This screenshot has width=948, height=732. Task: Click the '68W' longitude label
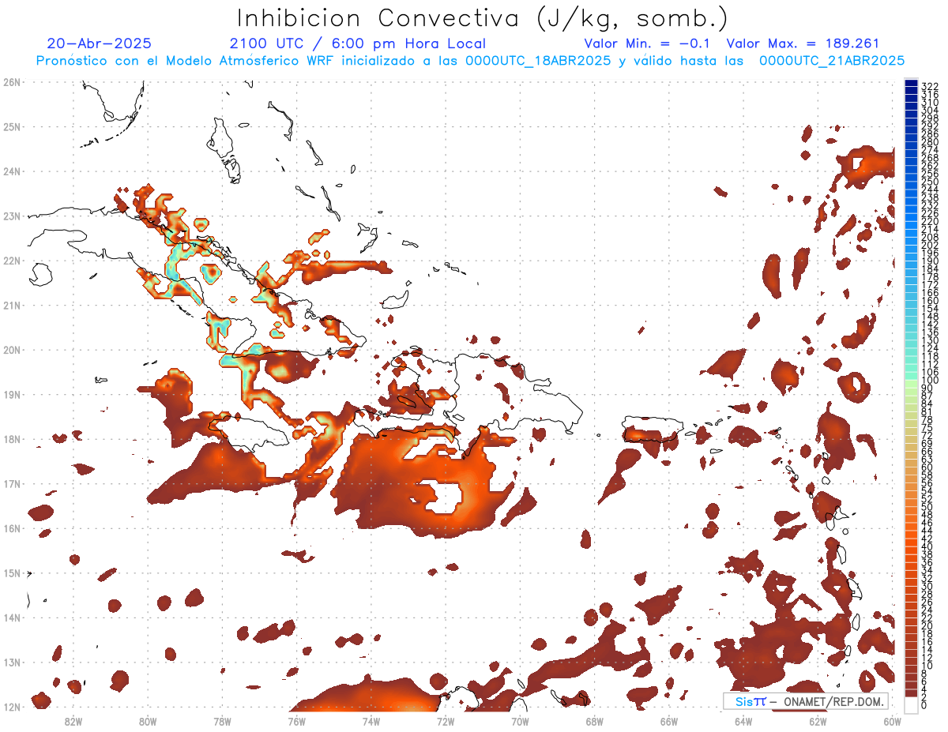(x=594, y=721)
